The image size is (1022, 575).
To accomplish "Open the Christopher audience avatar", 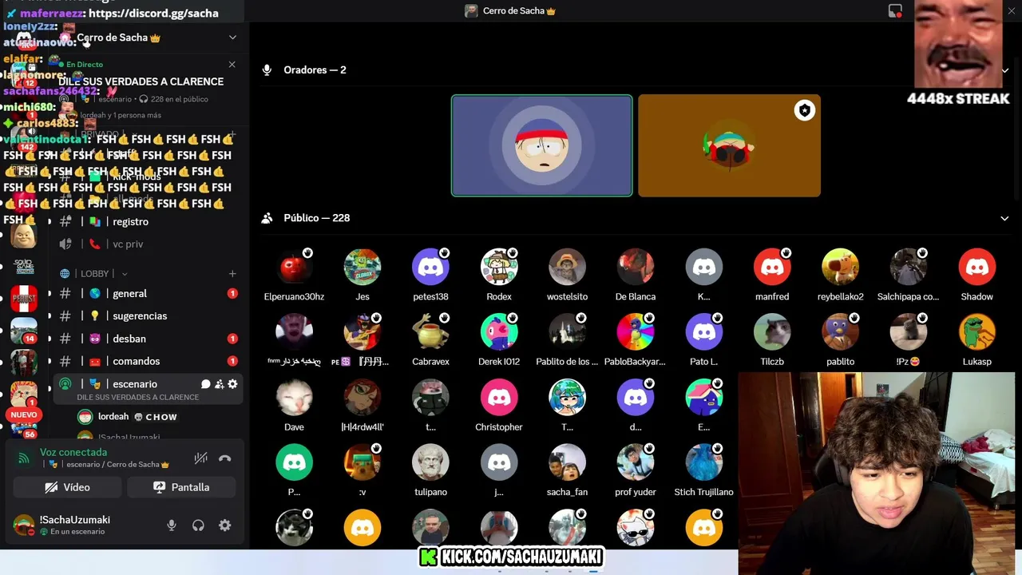I will pyautogui.click(x=499, y=397).
